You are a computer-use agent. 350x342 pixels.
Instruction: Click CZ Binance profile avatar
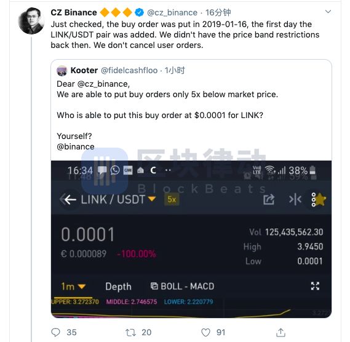(31, 21)
